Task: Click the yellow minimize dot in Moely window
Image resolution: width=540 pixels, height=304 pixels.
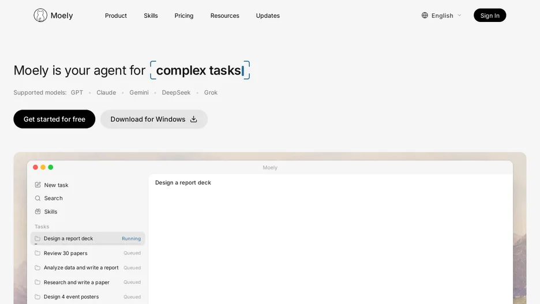Action: click(43, 167)
